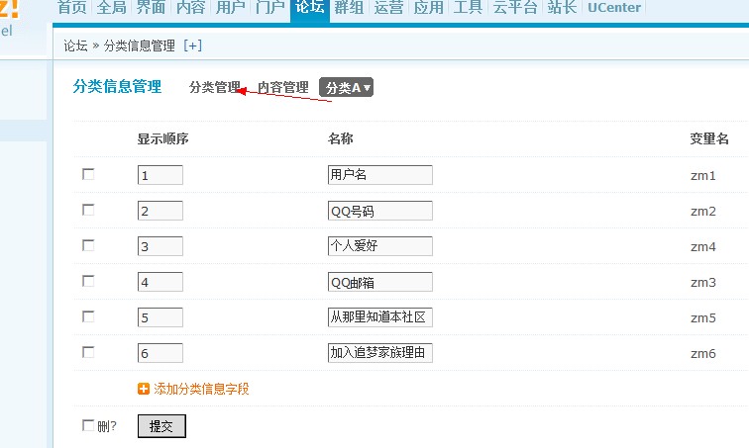
Task: Open the 分类A dropdown
Action: point(347,87)
